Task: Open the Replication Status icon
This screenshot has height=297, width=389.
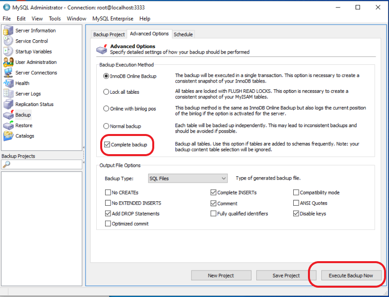Action: (8, 105)
